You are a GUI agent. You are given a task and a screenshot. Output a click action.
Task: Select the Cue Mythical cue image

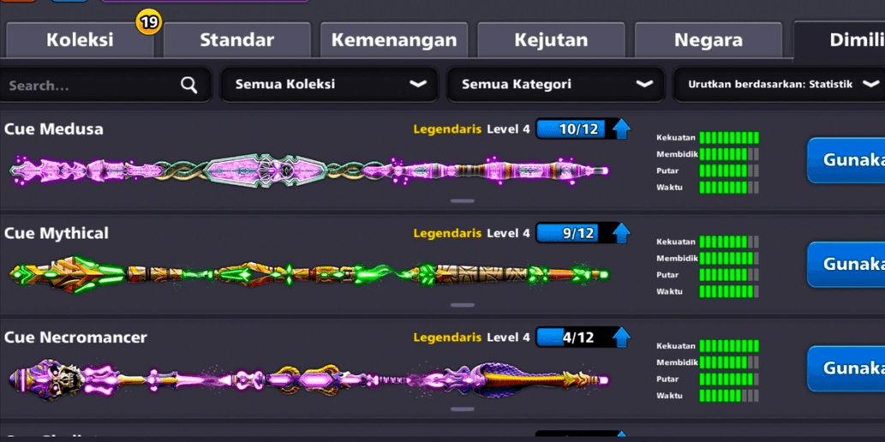click(x=309, y=274)
